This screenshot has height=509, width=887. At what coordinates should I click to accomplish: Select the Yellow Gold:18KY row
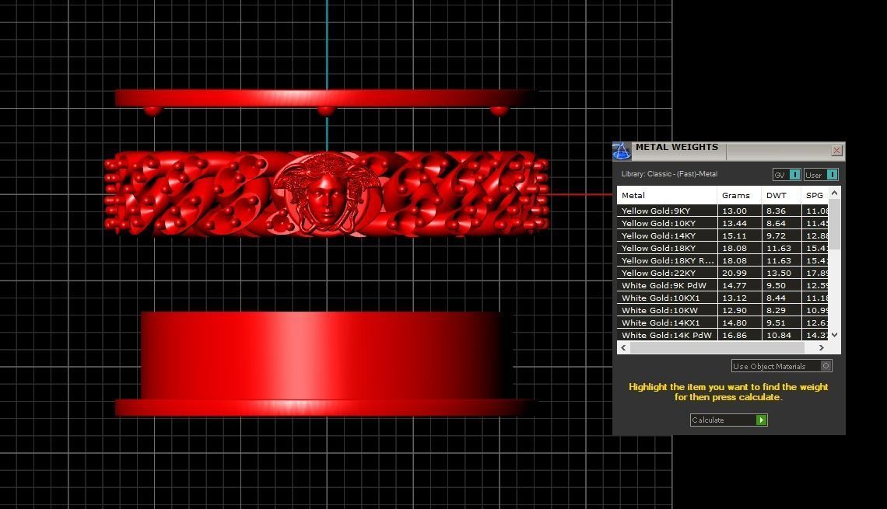[722, 248]
